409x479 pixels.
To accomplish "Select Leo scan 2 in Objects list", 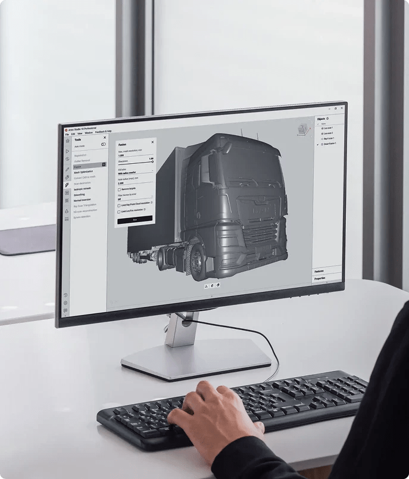I will [x=329, y=133].
